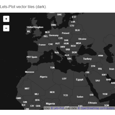Click the Italy map label
Viewport: 115px width, 115px height.
(57, 52)
